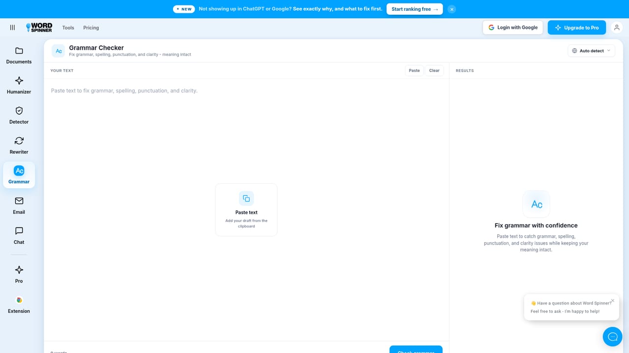This screenshot has width=629, height=353.
Task: Click the 'YOUR TEXT' panel label
Action: [x=62, y=71]
